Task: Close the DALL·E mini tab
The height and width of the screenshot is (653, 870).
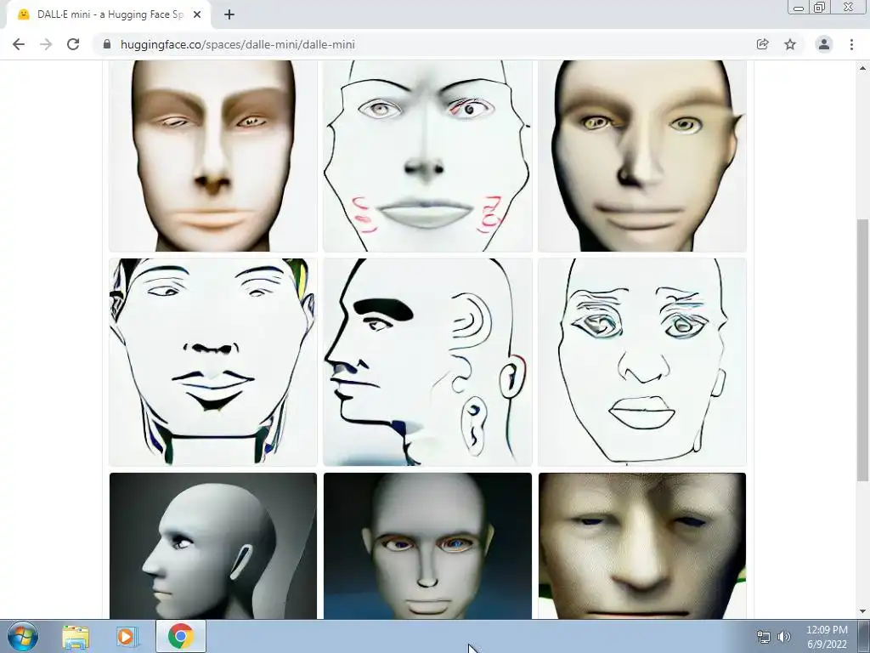Action: pyautogui.click(x=197, y=14)
